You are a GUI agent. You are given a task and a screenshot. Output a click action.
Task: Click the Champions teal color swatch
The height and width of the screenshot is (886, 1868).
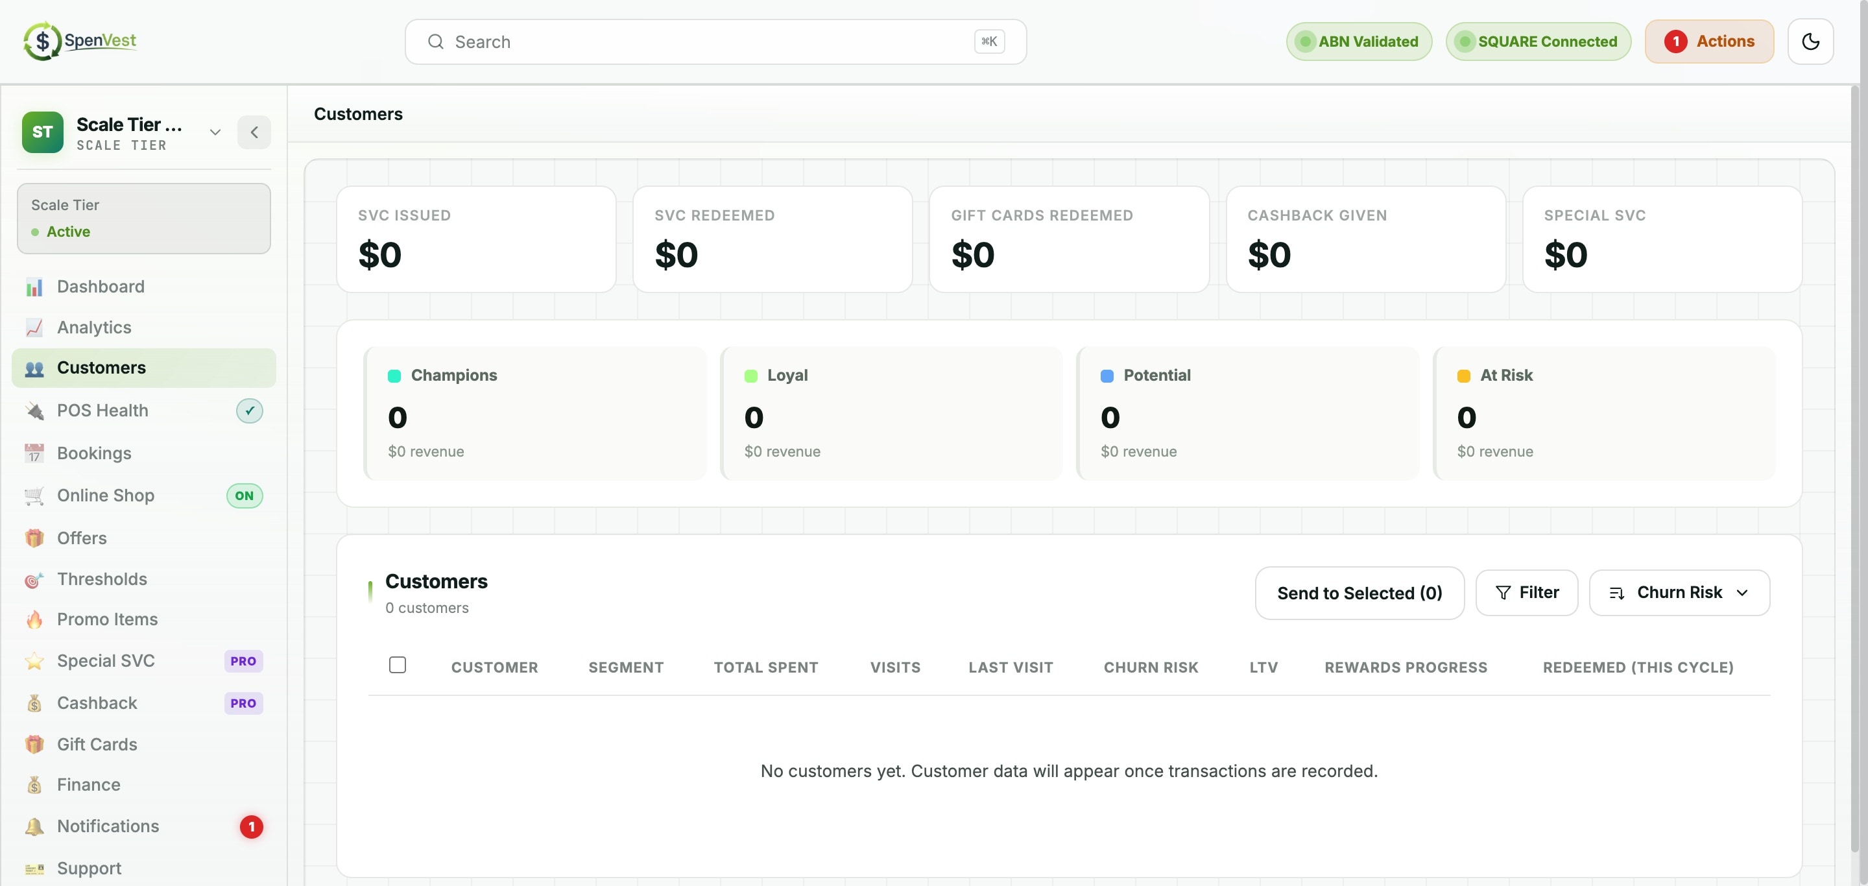tap(394, 376)
